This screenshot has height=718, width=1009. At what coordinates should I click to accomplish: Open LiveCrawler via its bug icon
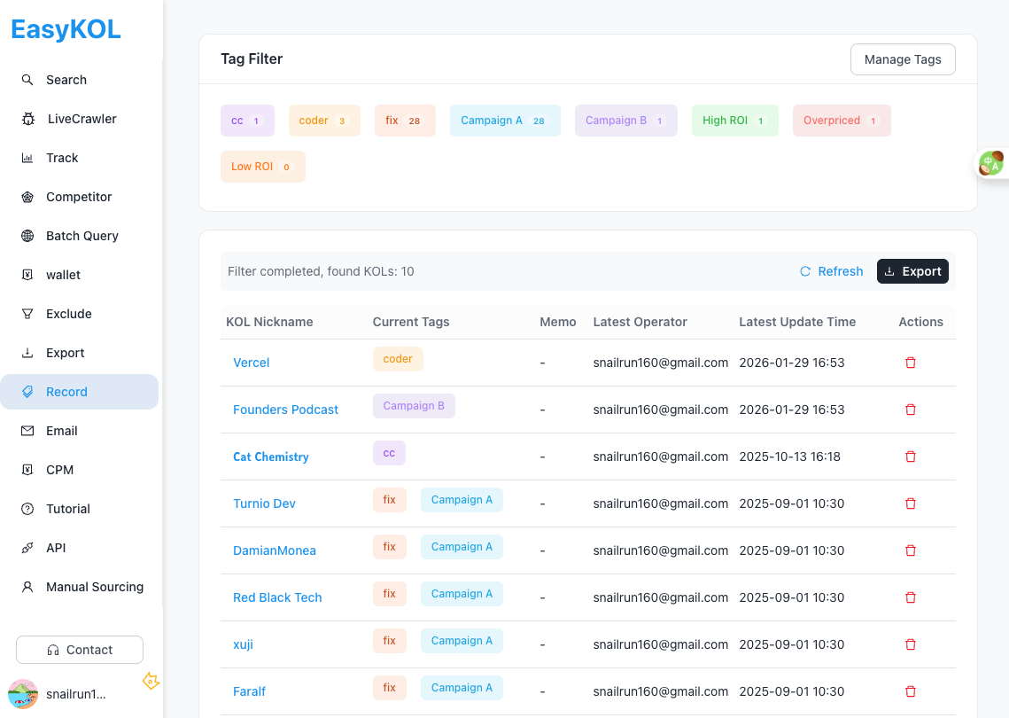pos(27,118)
